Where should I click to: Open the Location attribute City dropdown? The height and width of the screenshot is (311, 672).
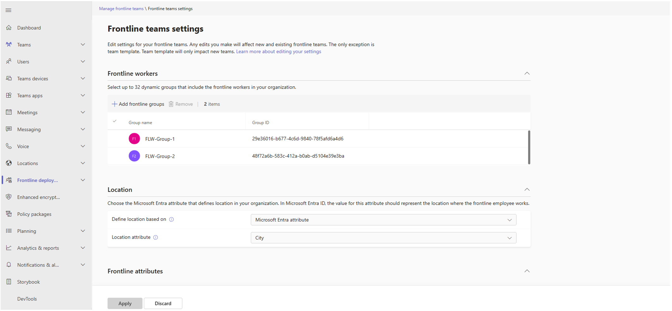click(383, 238)
